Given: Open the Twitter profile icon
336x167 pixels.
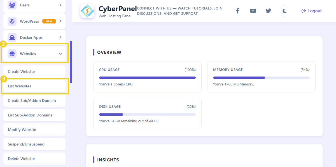Looking at the screenshot, I should [x=269, y=11].
